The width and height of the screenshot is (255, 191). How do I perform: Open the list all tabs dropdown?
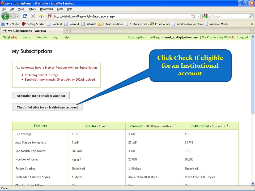(x=253, y=31)
